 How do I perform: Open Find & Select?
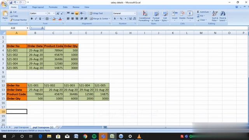pos(223,16)
